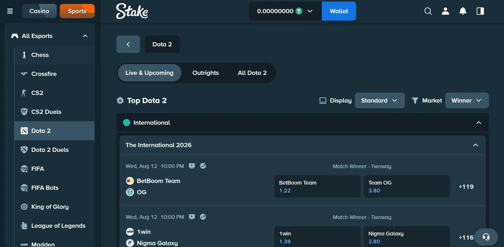This screenshot has width=504, height=247.
Task: Open the user profile icon
Action: (445, 11)
